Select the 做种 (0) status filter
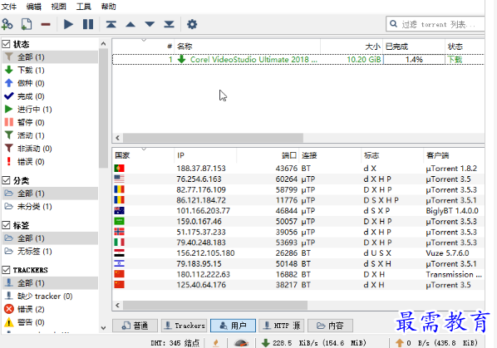The width and height of the screenshot is (497, 348). [x=50, y=83]
